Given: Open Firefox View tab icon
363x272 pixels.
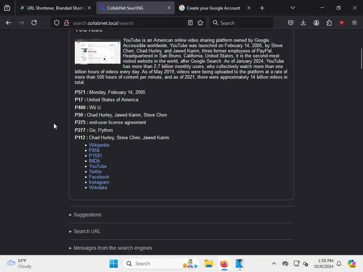Looking at the screenshot, I should pos(7,8).
